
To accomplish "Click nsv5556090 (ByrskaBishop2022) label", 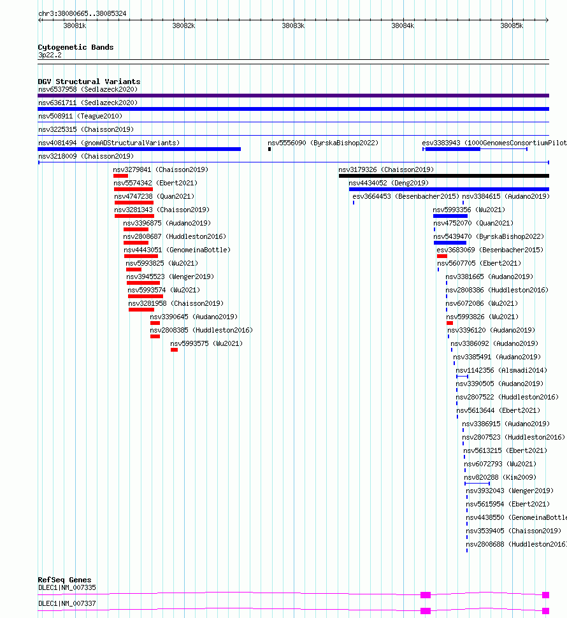I will [323, 143].
